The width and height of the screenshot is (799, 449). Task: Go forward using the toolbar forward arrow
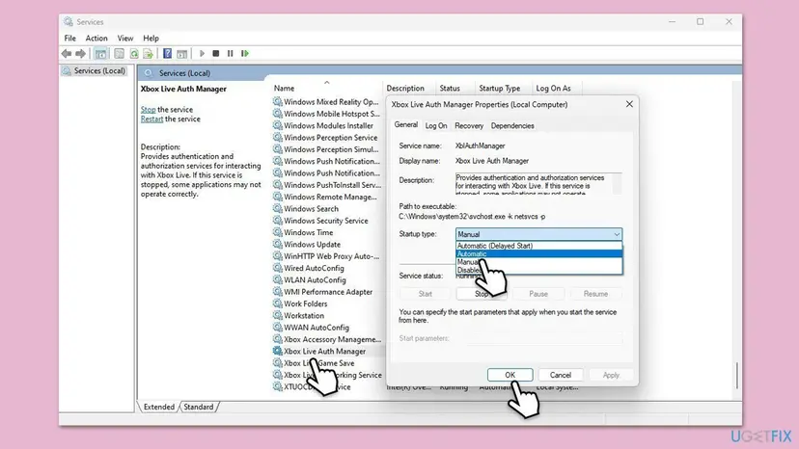[x=80, y=53]
